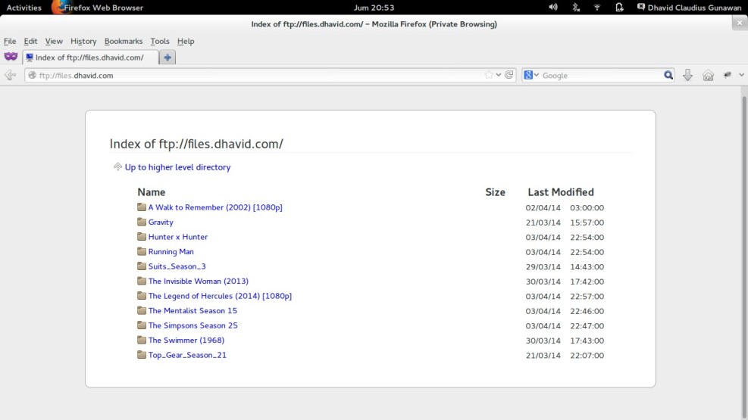Click the search magnifier icon
The height and width of the screenshot is (420, 748).
[x=668, y=75]
